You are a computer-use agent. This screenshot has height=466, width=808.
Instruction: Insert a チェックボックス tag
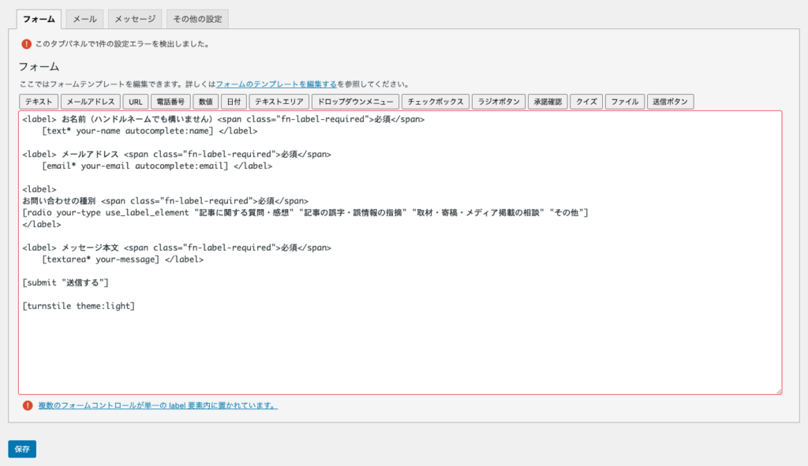[x=436, y=102]
